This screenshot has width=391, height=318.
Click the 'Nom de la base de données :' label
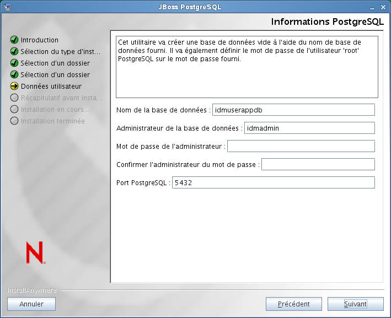(164, 110)
